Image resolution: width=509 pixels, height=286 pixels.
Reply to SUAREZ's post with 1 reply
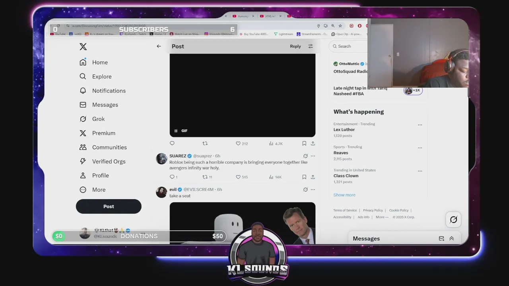point(173,177)
